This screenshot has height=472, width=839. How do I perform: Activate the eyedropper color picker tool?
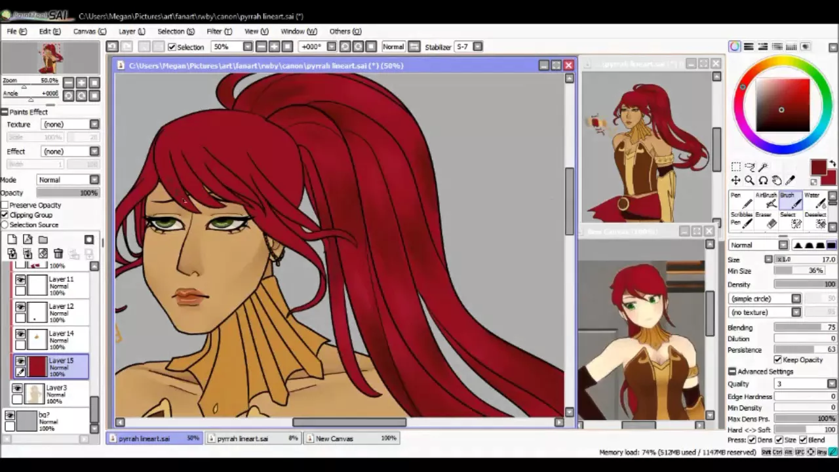click(x=790, y=181)
